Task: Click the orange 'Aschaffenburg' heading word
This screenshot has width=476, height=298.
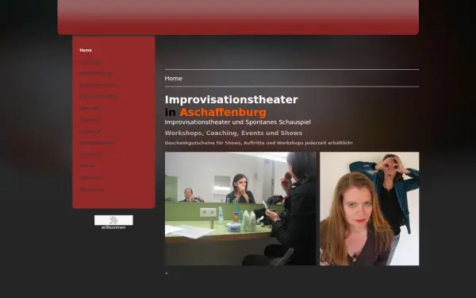Action: (223, 113)
